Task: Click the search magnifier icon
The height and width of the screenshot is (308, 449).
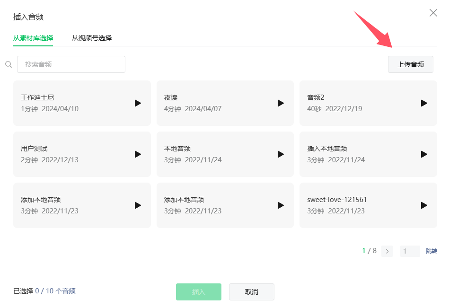Action: point(9,64)
